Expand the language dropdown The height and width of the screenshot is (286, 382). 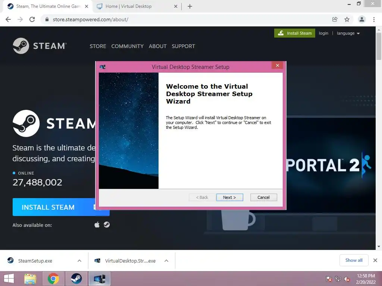pyautogui.click(x=348, y=33)
